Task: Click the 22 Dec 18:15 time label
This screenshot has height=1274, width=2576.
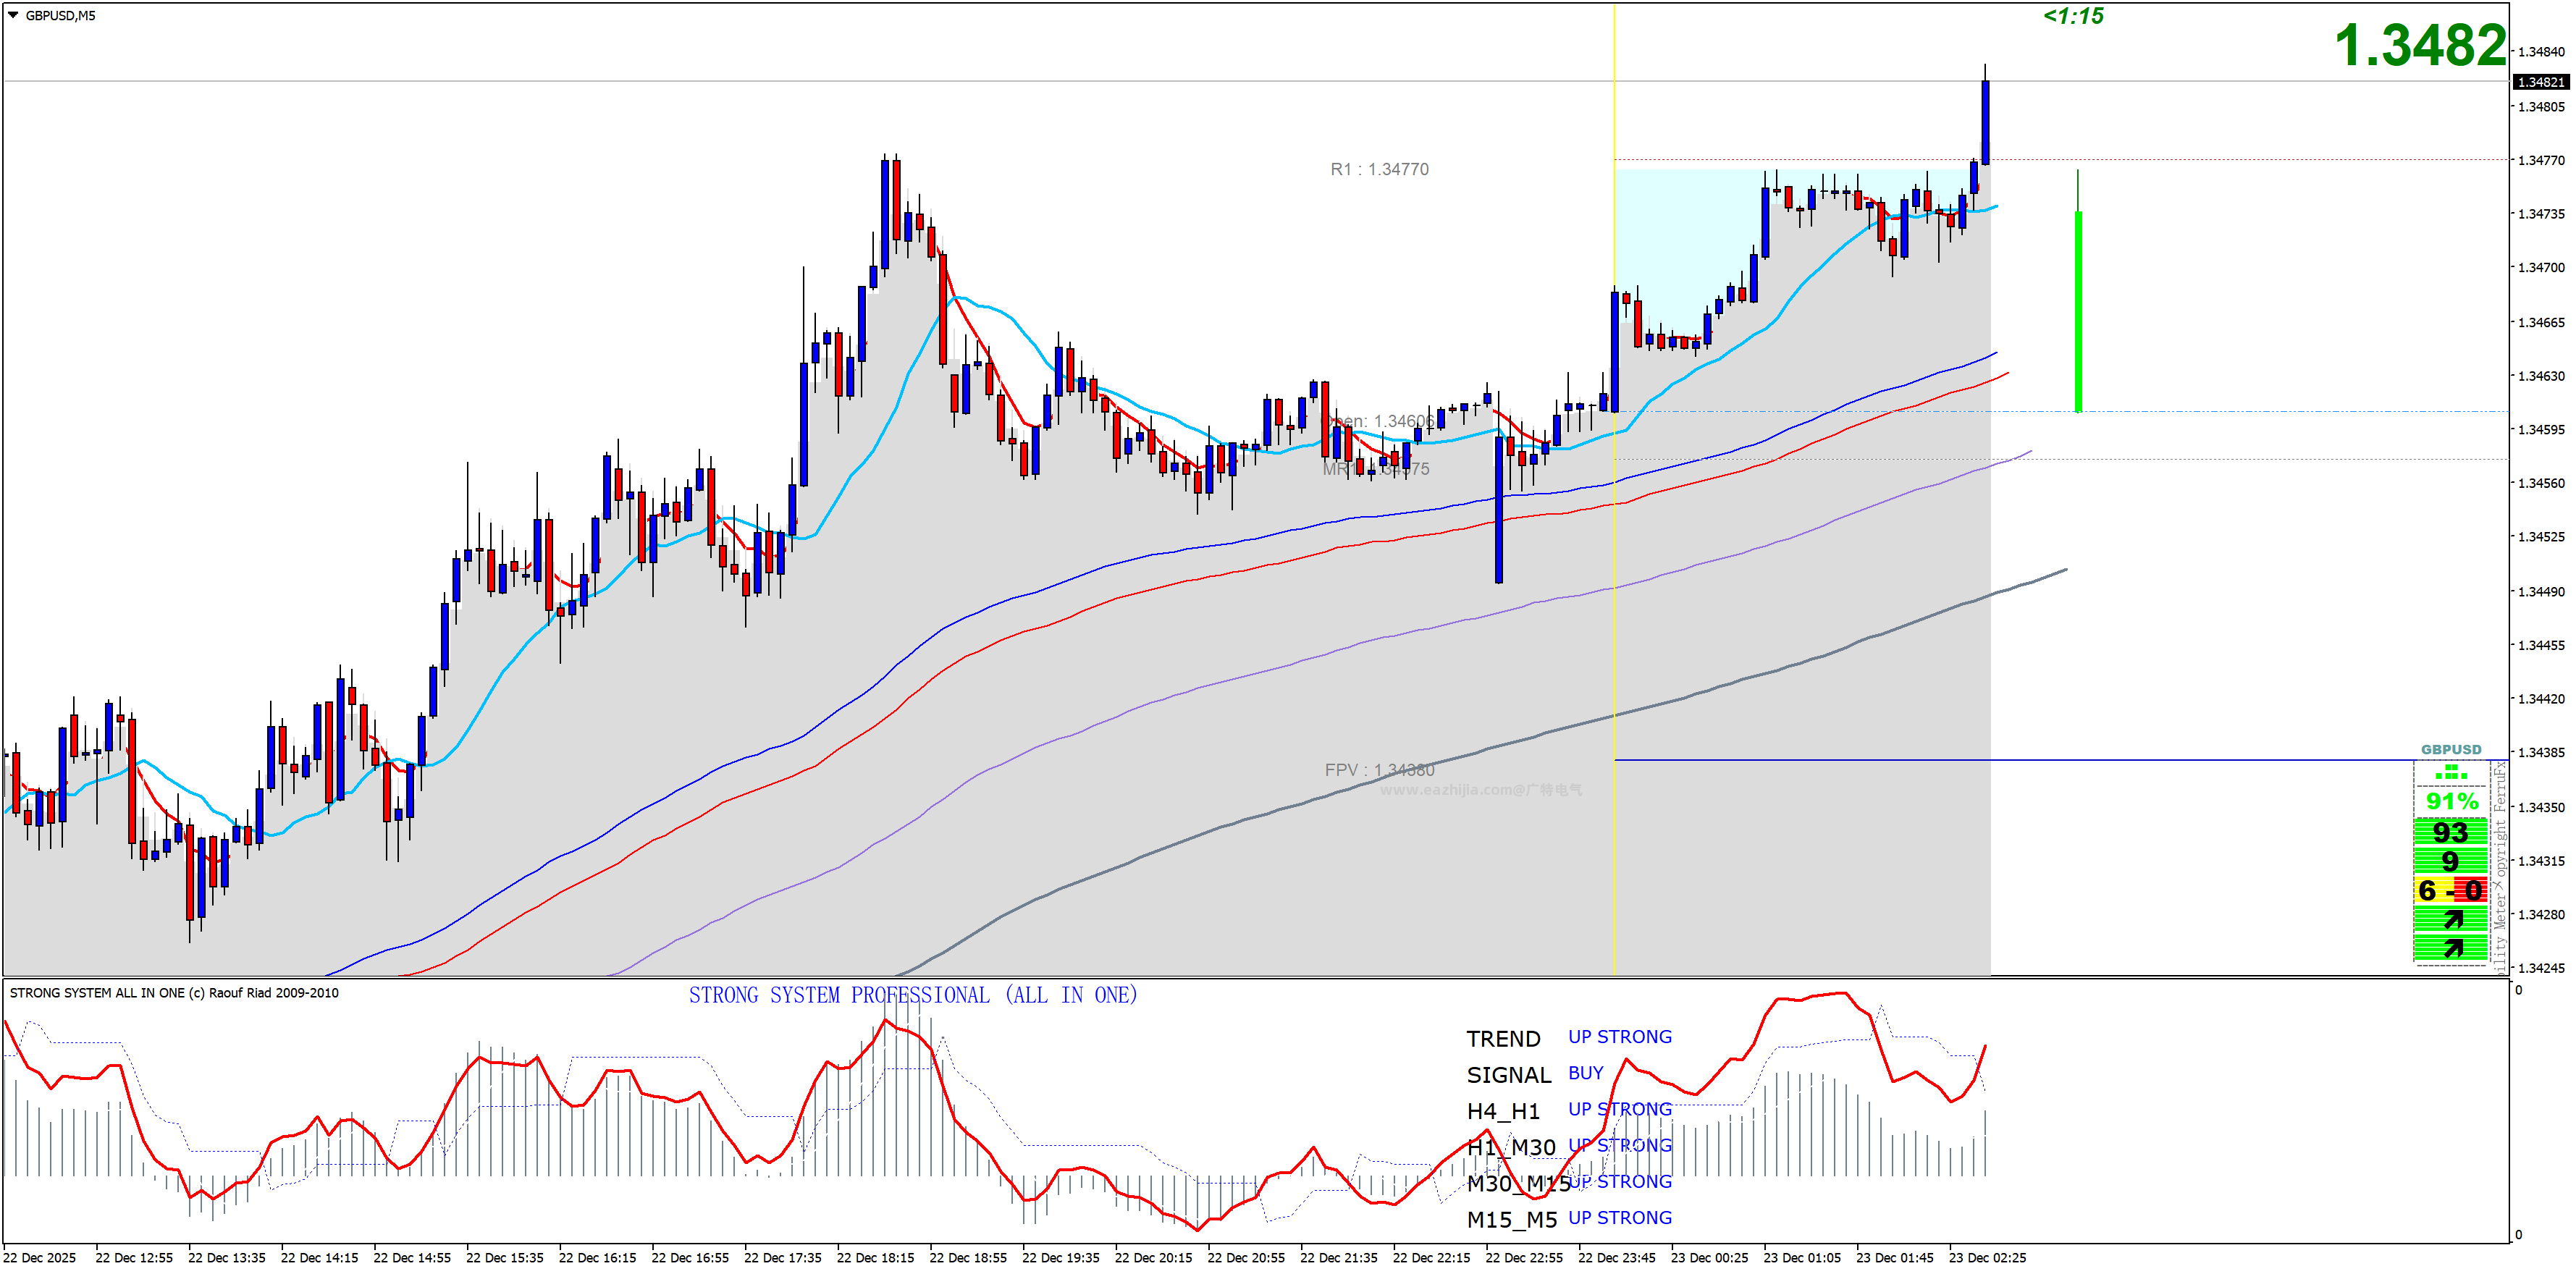Action: (x=876, y=1258)
